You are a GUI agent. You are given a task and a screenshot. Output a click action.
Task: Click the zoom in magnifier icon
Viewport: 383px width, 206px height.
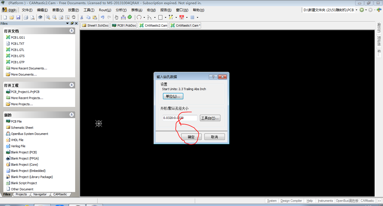pos(48,17)
